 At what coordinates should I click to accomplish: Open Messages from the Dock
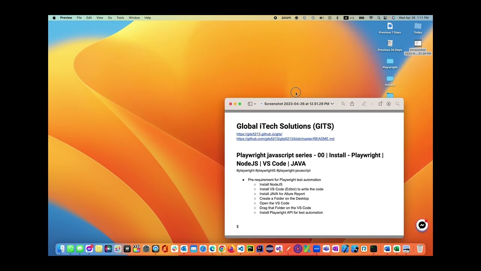[80, 249]
